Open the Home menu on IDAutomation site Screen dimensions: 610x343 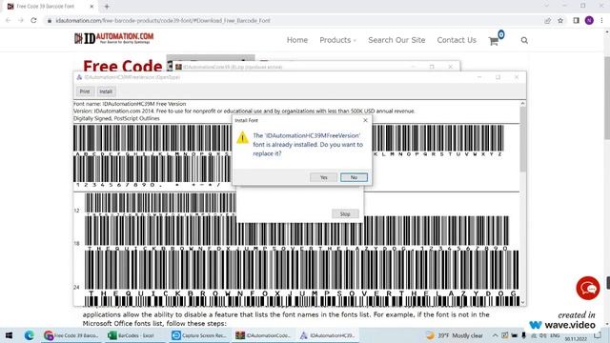click(297, 40)
